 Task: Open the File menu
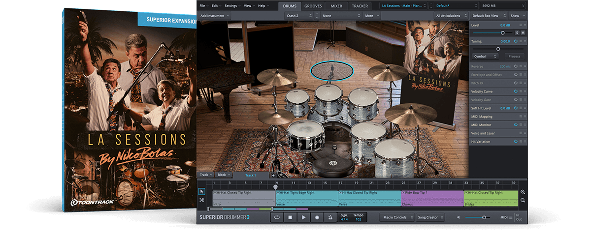tap(203, 6)
